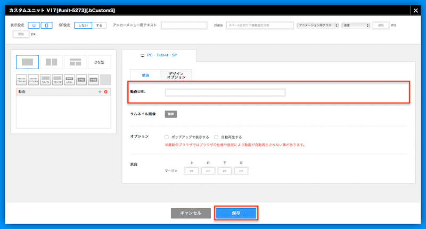Choose the single-column layout icon
This screenshot has width=426, height=229.
click(x=27, y=62)
